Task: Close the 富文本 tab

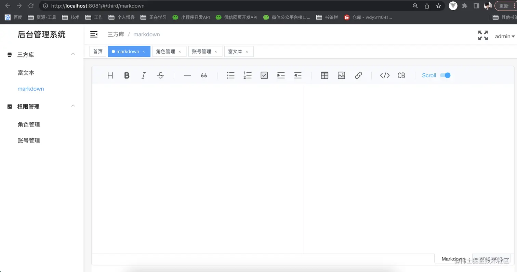Action: click(x=247, y=52)
